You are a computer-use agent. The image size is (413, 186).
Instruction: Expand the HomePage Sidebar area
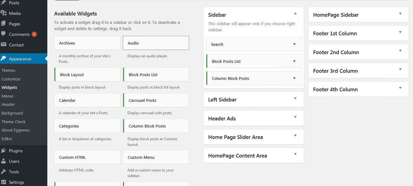coord(400,14)
